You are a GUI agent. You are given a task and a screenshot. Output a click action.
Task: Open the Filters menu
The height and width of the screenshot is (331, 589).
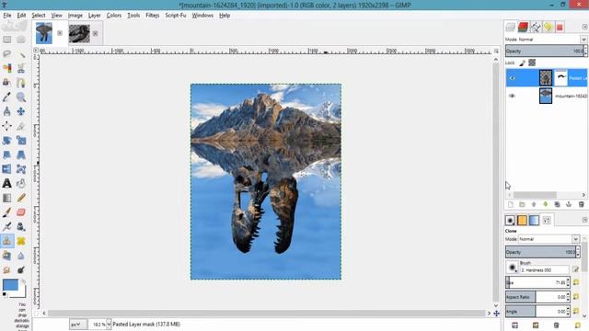(x=153, y=16)
